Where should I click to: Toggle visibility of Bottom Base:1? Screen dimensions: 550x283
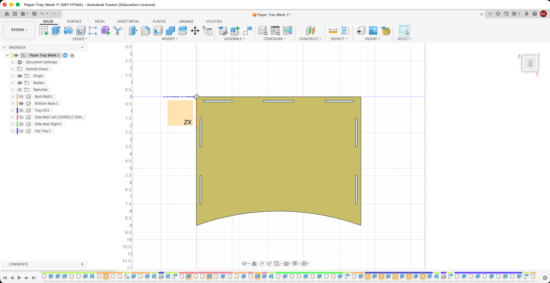pos(21,104)
